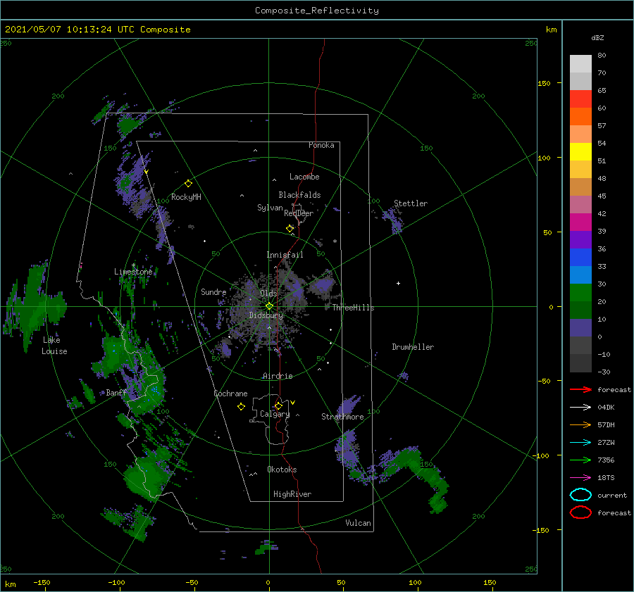
Task: Click the HighRiver label
Action: 292,494
